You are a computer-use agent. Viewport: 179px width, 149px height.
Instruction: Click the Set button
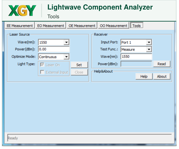pyautogui.click(x=79, y=65)
